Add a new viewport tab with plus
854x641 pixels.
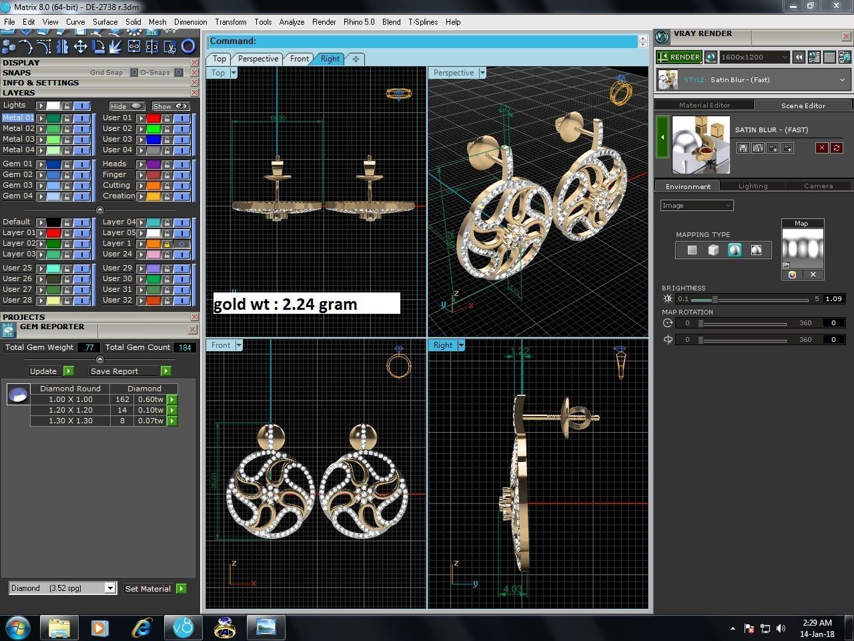point(356,59)
